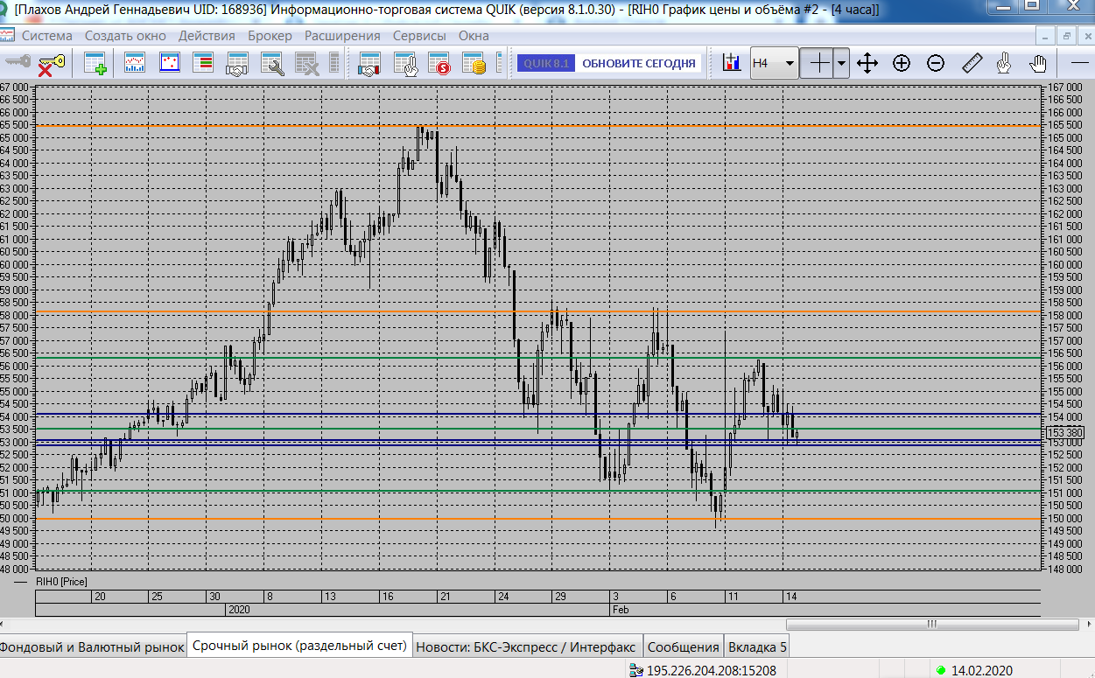Click the ОБНОВИТЕ СЕГОДНЯ update banner
The image size is (1095, 678).
(x=639, y=63)
